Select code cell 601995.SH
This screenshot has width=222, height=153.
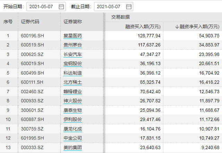click(x=32, y=138)
